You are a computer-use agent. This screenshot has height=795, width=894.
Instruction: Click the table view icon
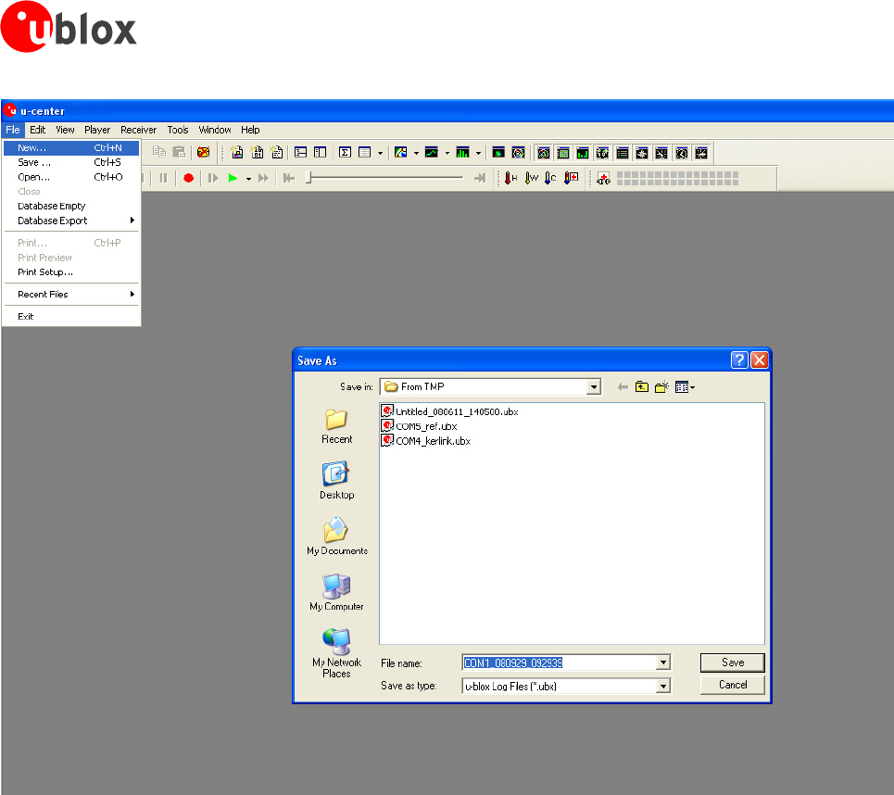coord(365,152)
